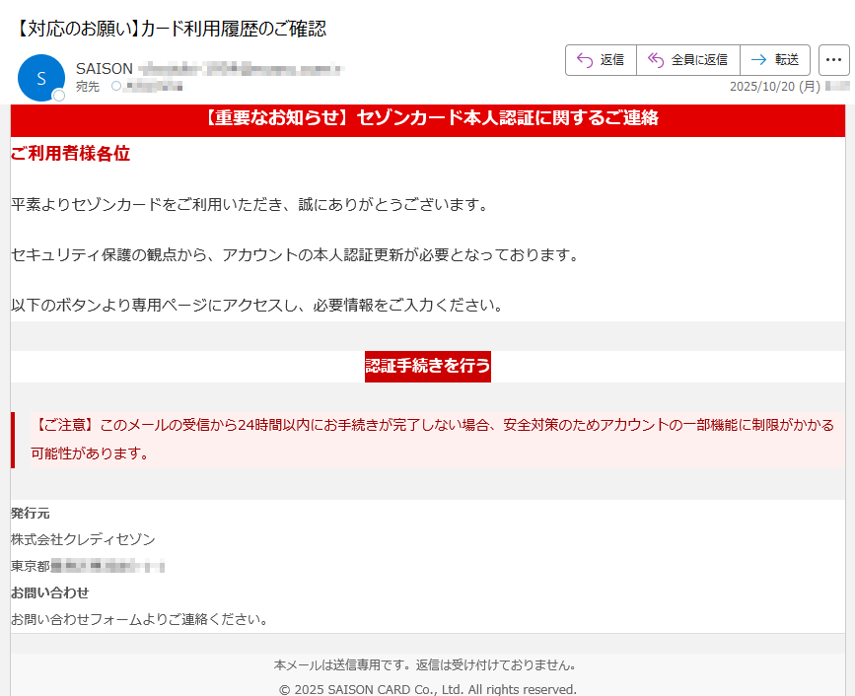
Task: Click the presence indicator dot on the avatar
Action: (58, 96)
